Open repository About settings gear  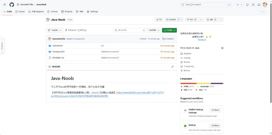(x=222, y=48)
